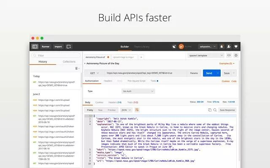Toggle environment quick look eye icon

coord(229,55)
